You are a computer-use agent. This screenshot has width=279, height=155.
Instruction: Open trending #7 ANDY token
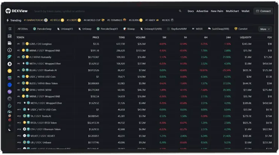tap(152, 20)
